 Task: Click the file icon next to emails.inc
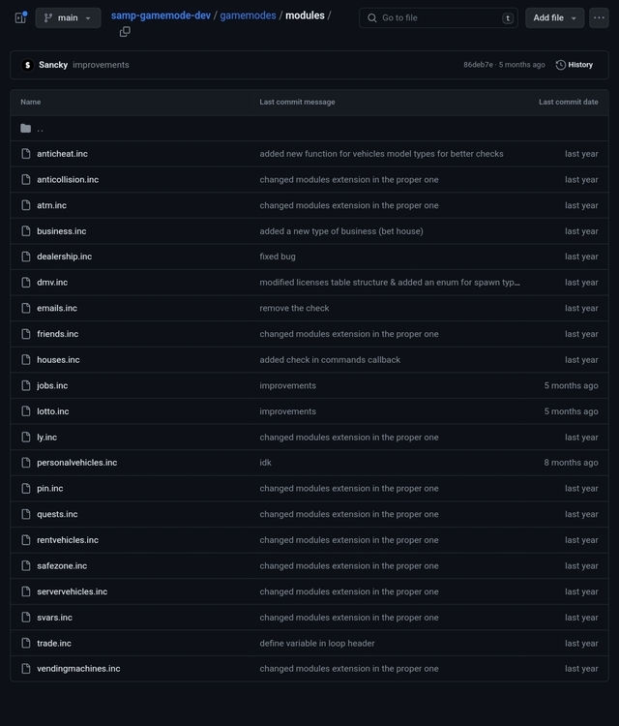(26, 309)
